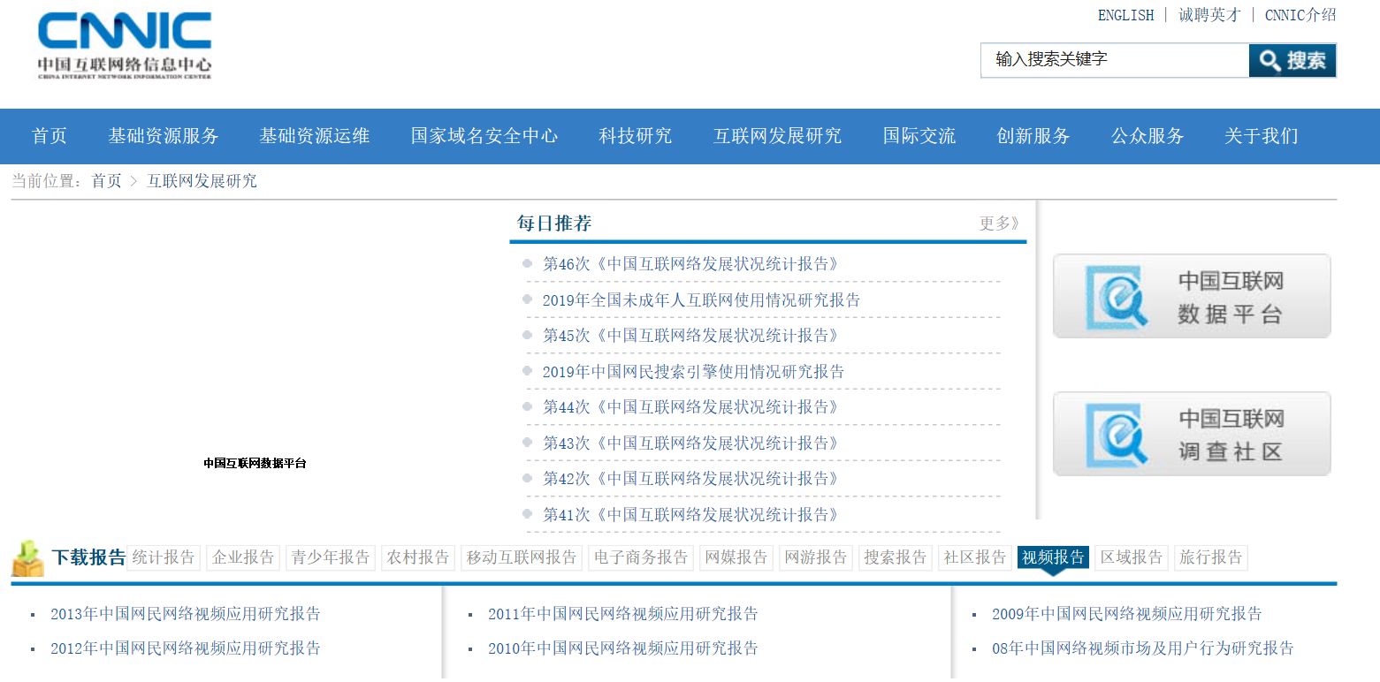Screen dimensions: 1380x682
Task: Switch to the 网媒报告 tab
Action: pos(736,557)
